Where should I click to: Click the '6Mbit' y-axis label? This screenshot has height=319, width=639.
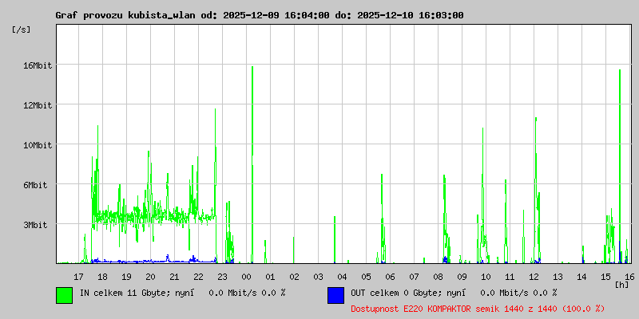[34, 185]
